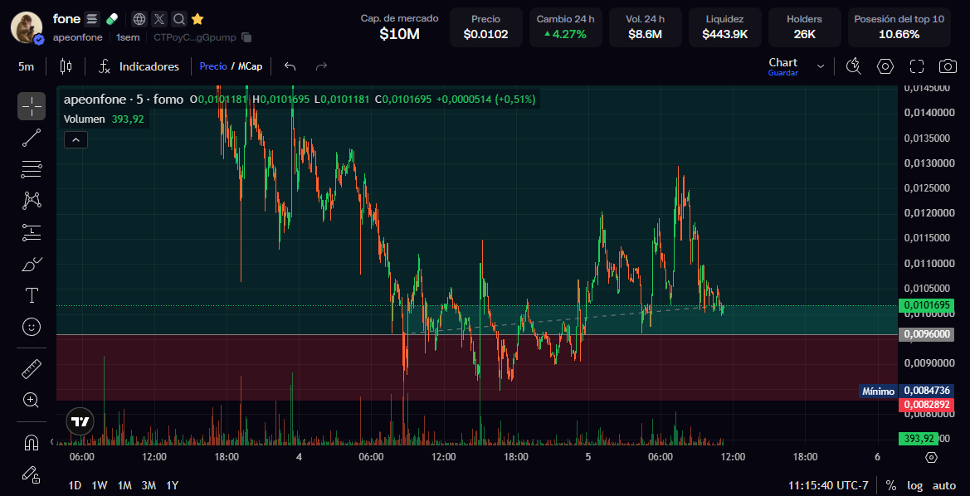The height and width of the screenshot is (496, 970).
Task: Toggle magnet snap mode
Action: click(x=32, y=442)
